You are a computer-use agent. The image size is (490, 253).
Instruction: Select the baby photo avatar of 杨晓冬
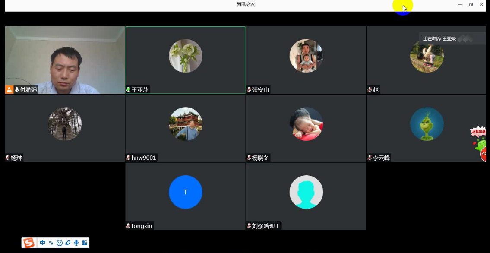tap(306, 124)
